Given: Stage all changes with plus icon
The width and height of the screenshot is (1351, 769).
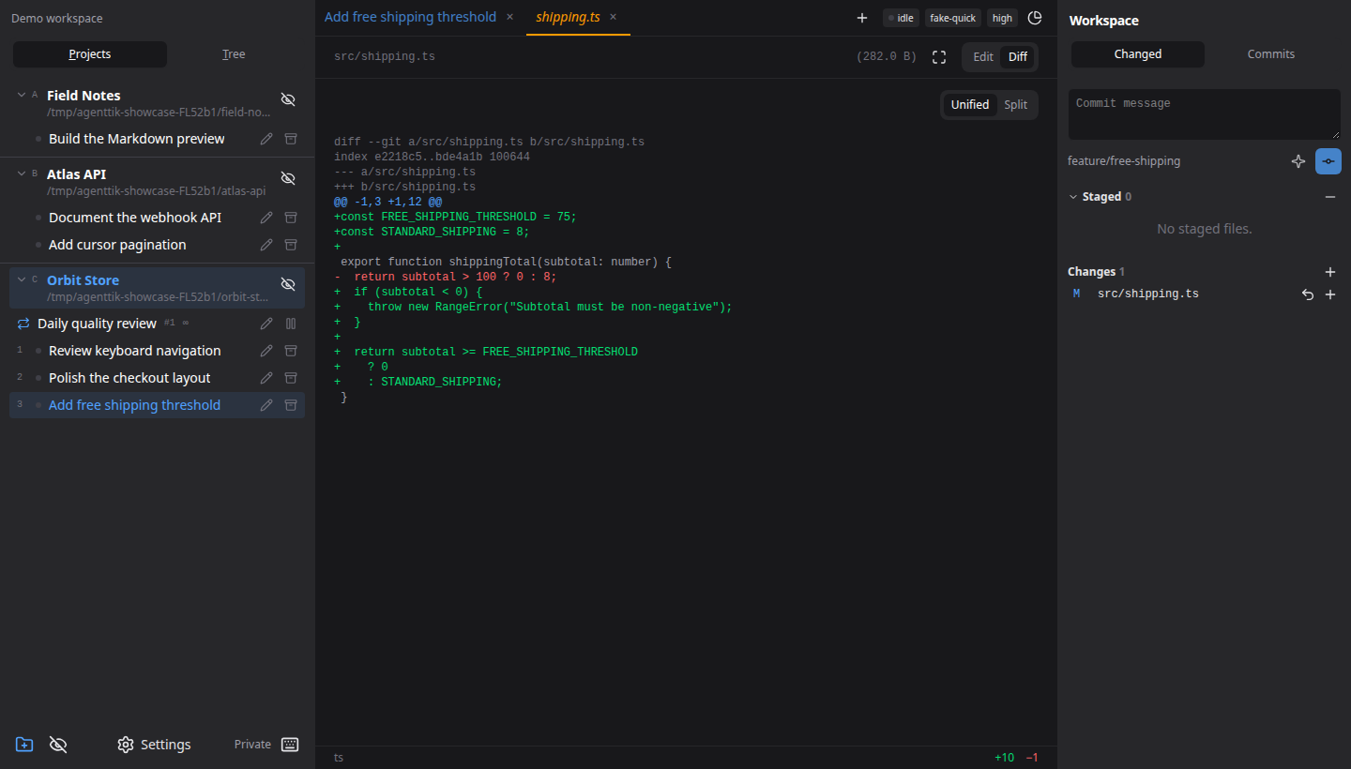Looking at the screenshot, I should (x=1330, y=272).
